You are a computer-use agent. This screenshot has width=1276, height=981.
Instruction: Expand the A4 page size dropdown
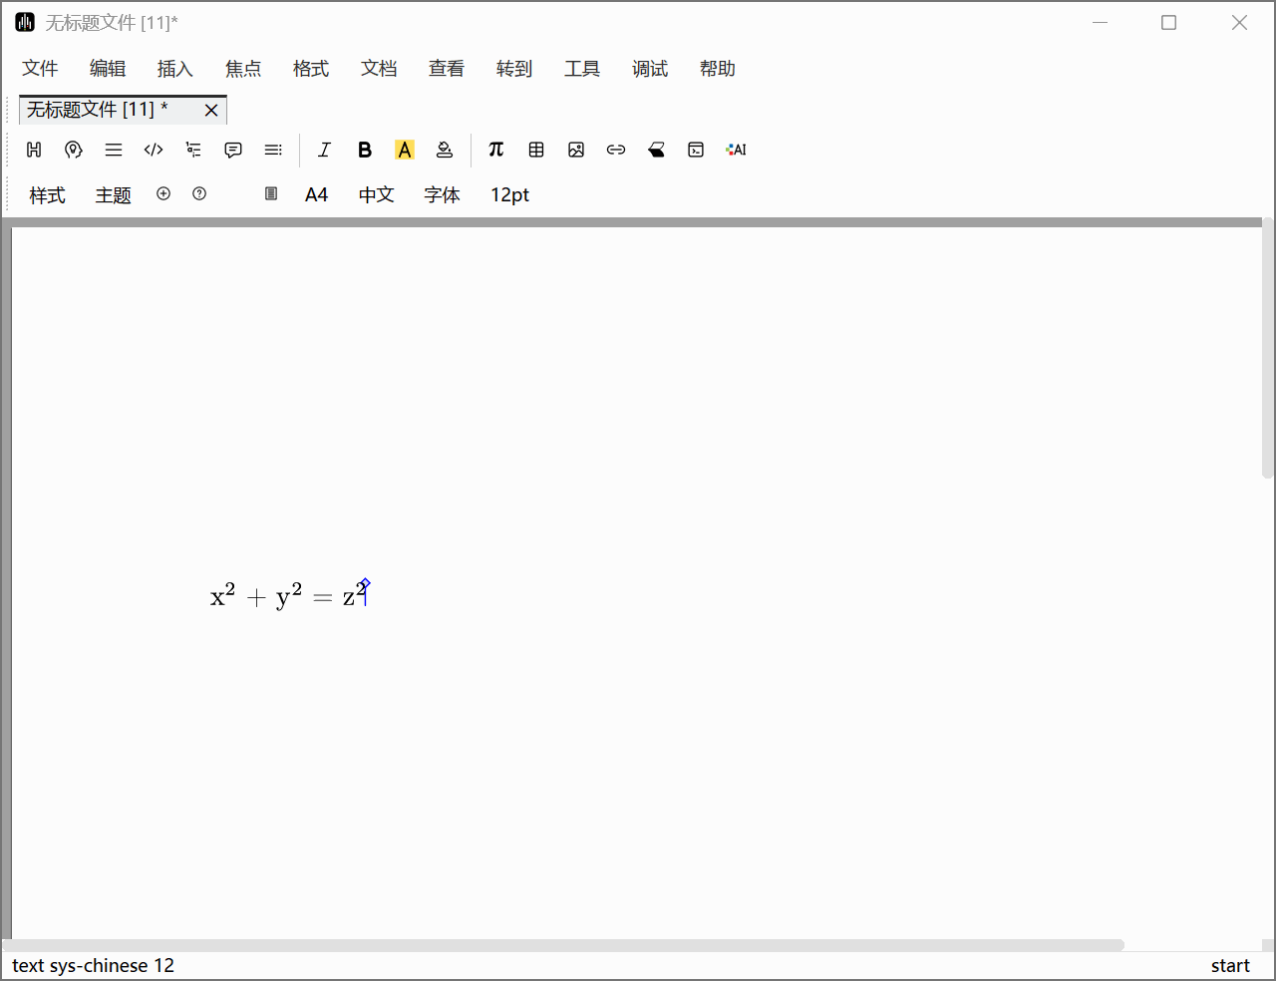click(316, 194)
